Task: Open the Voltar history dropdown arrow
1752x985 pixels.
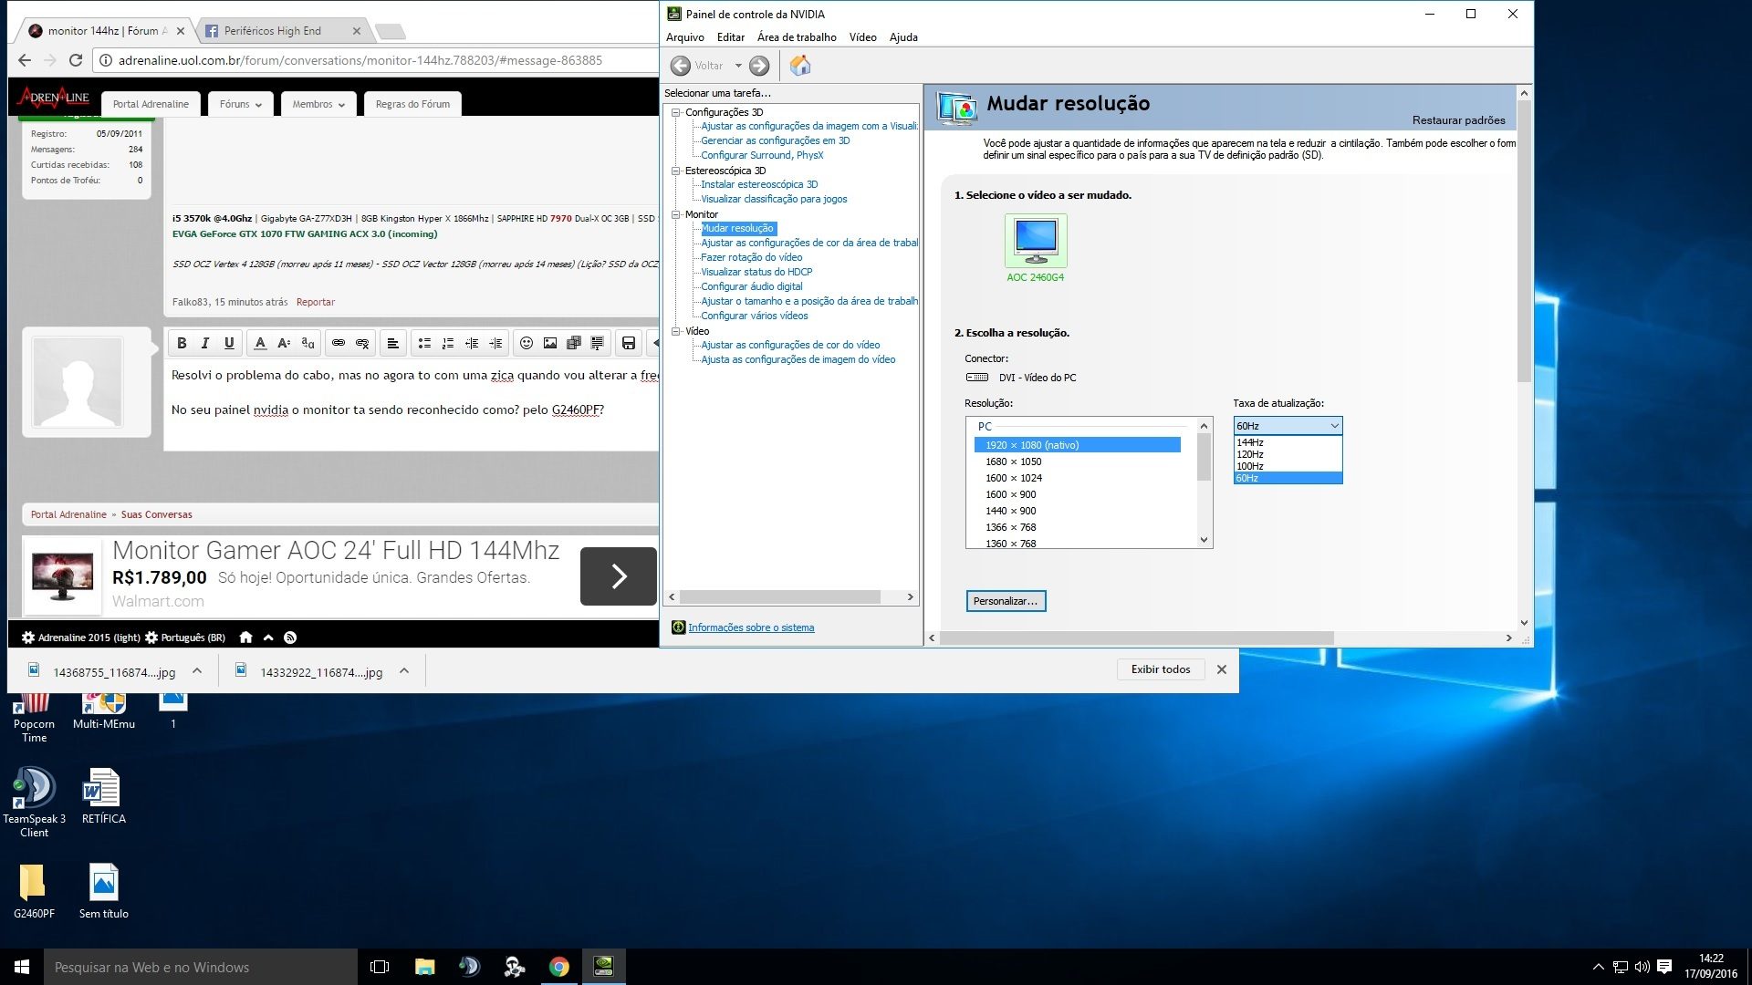Action: point(738,66)
